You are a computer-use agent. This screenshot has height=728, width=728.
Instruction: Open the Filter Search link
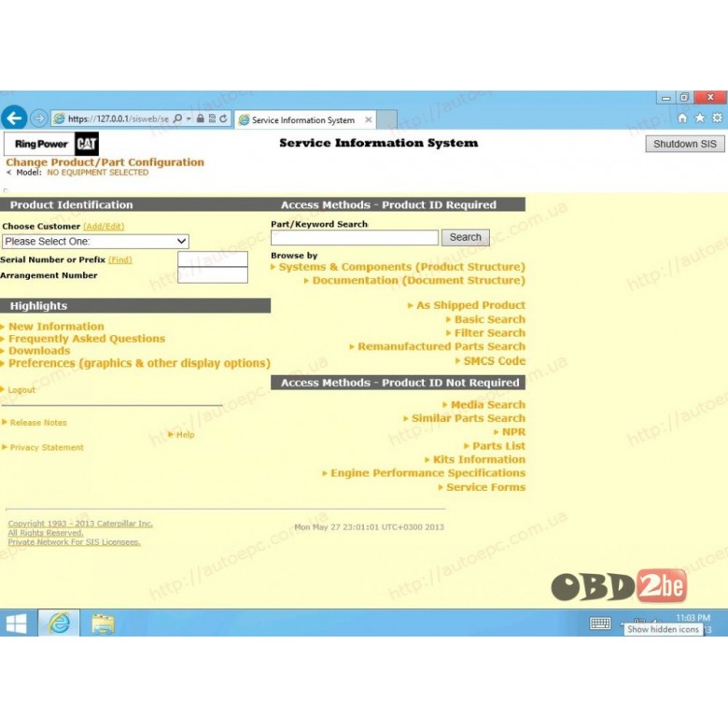pos(490,333)
